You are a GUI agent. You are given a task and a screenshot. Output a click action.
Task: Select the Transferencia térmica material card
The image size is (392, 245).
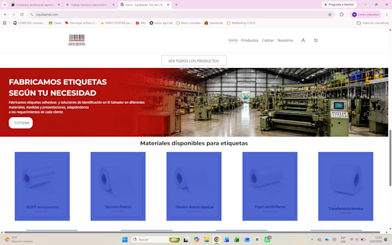pos(346,186)
